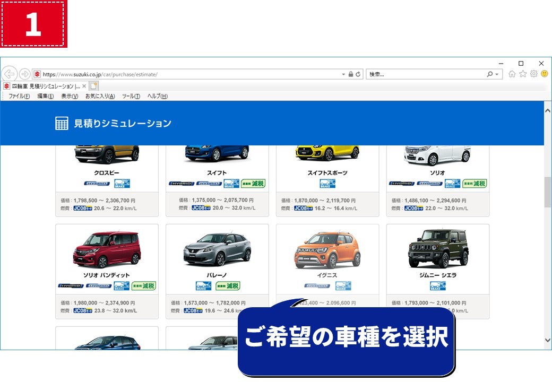Click the brake support icon under ジムニー シエラ

[438, 286]
